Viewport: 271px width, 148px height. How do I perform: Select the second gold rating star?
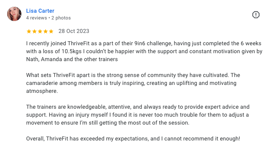(x=34, y=31)
